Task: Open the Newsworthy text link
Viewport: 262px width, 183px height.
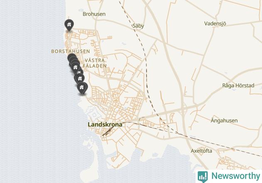Action: (x=235, y=176)
